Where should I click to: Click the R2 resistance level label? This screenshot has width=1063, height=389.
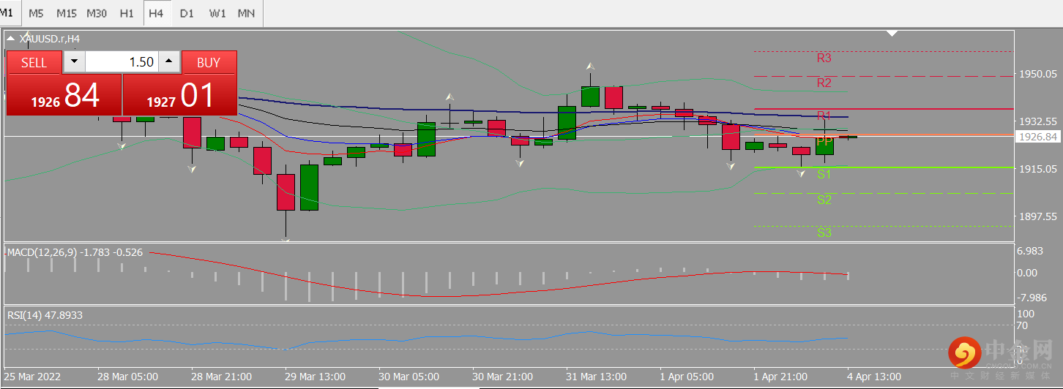pos(824,83)
